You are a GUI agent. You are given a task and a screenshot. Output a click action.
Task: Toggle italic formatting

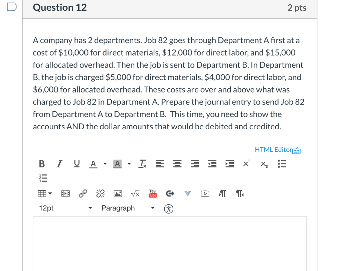click(x=59, y=164)
